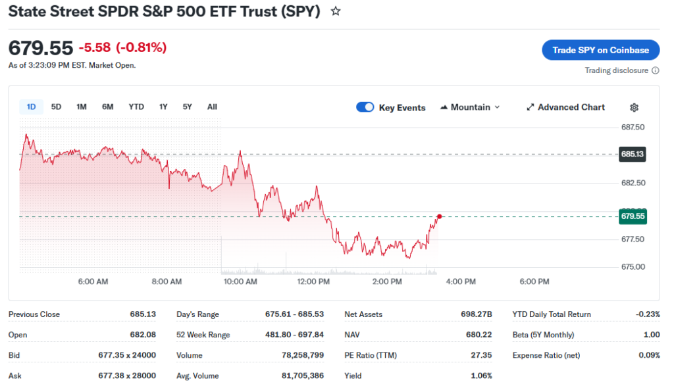Expand the Mountain chart style dropdown
This screenshot has height=390, width=674.
pos(497,107)
